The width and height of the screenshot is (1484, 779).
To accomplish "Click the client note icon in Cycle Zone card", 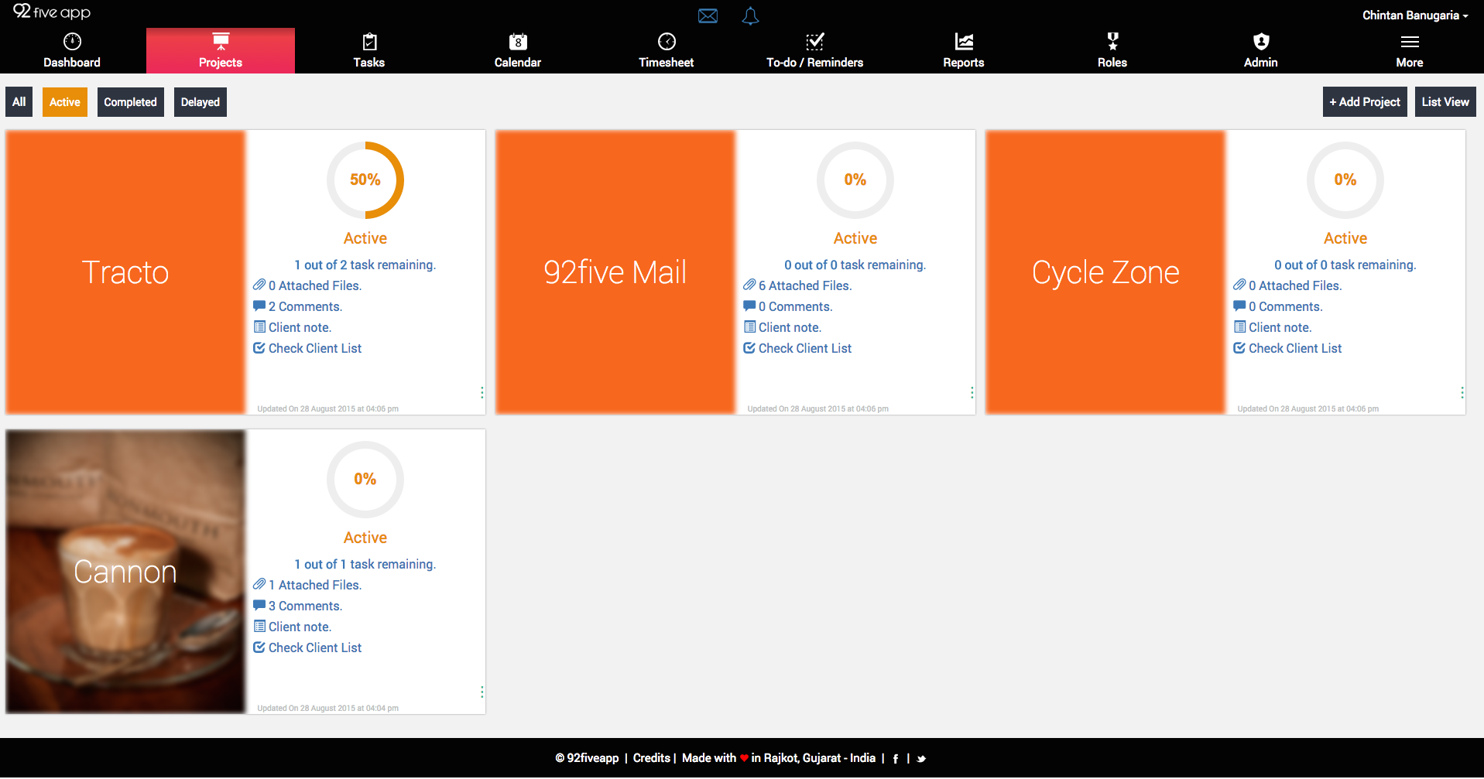I will point(1239,327).
